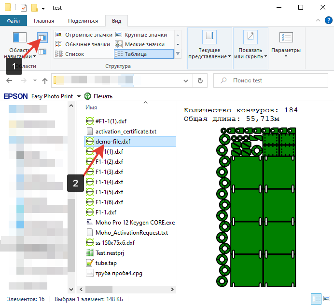Open recent locations dropdown arrow
Viewport: 334px width, 305px height.
pos(35,80)
